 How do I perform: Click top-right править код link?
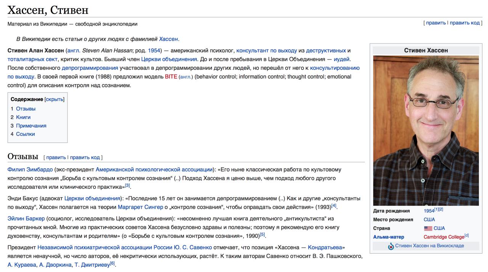point(465,23)
